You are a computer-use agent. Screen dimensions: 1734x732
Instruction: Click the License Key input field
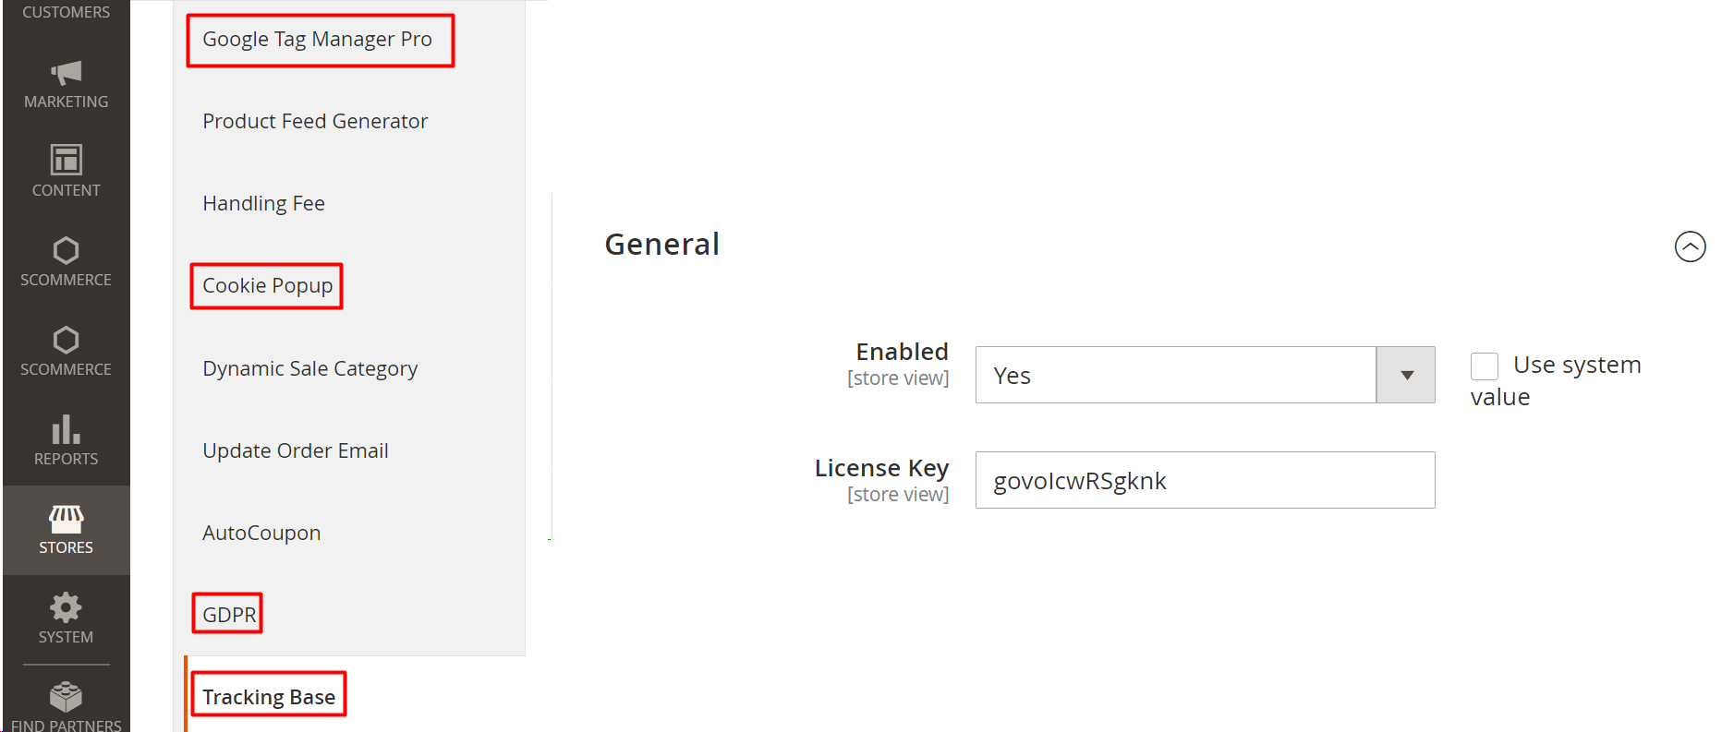[1205, 480]
